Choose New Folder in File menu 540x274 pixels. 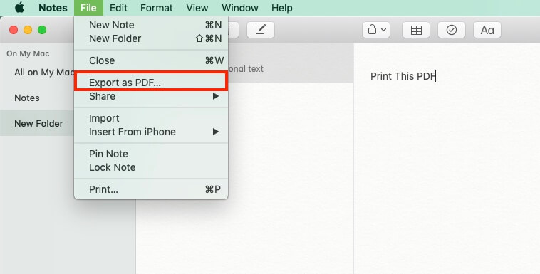coord(151,38)
